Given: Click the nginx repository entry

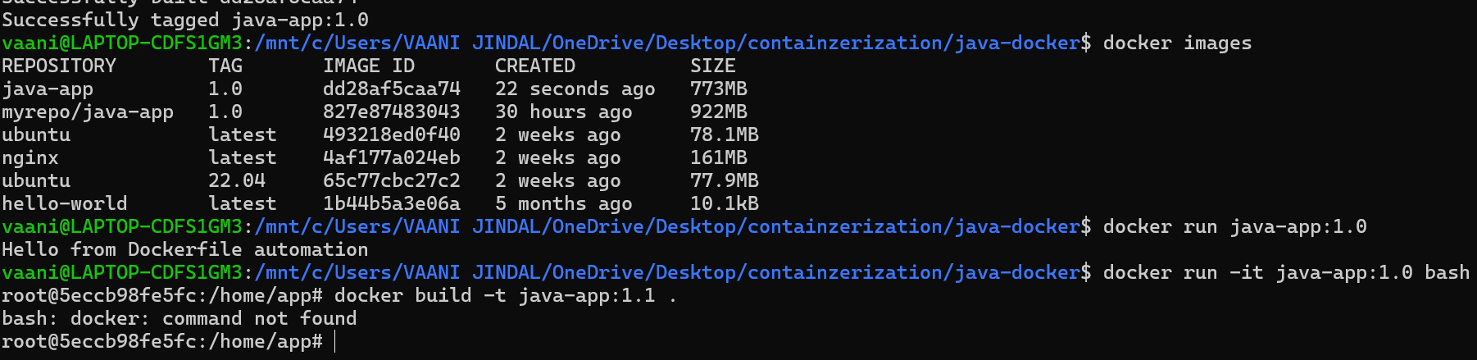Looking at the screenshot, I should pos(30,157).
